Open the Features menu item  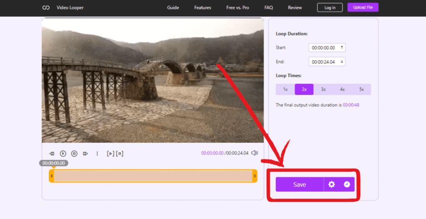tap(203, 7)
